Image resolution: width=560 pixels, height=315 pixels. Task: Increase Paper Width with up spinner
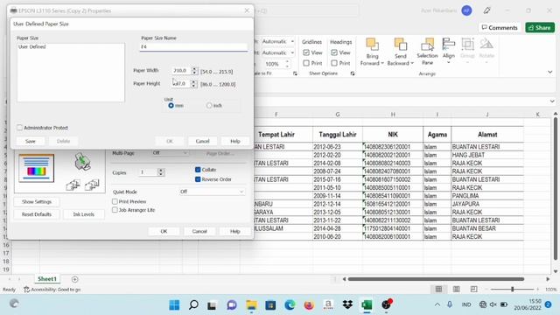pyautogui.click(x=194, y=68)
